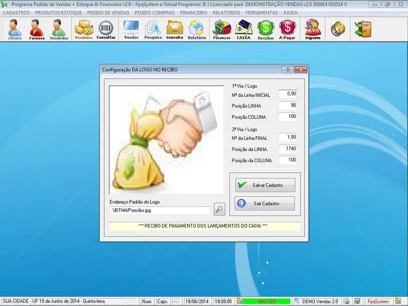
Task: Click the Endereço Padrão do Logo field
Action: (x=160, y=210)
